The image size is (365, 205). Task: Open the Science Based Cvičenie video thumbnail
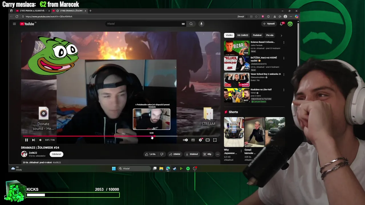pos(237,48)
